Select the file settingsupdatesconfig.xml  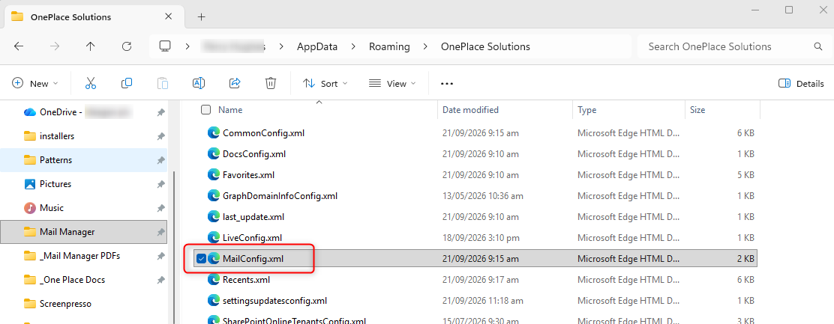point(274,300)
